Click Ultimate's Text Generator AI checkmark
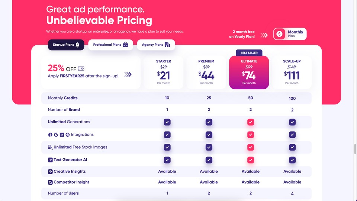The height and width of the screenshot is (201, 357). [250, 160]
